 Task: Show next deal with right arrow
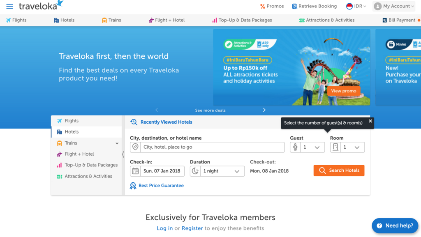click(264, 110)
